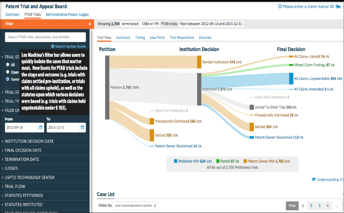Go to page 4 of case list
Screen dimensions: 344x213
(328, 206)
